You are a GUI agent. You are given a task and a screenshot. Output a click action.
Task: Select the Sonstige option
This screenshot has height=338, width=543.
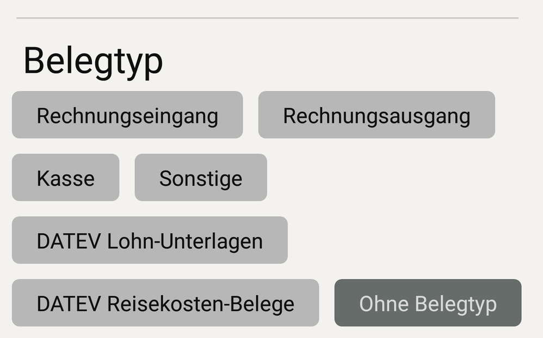[x=201, y=178]
